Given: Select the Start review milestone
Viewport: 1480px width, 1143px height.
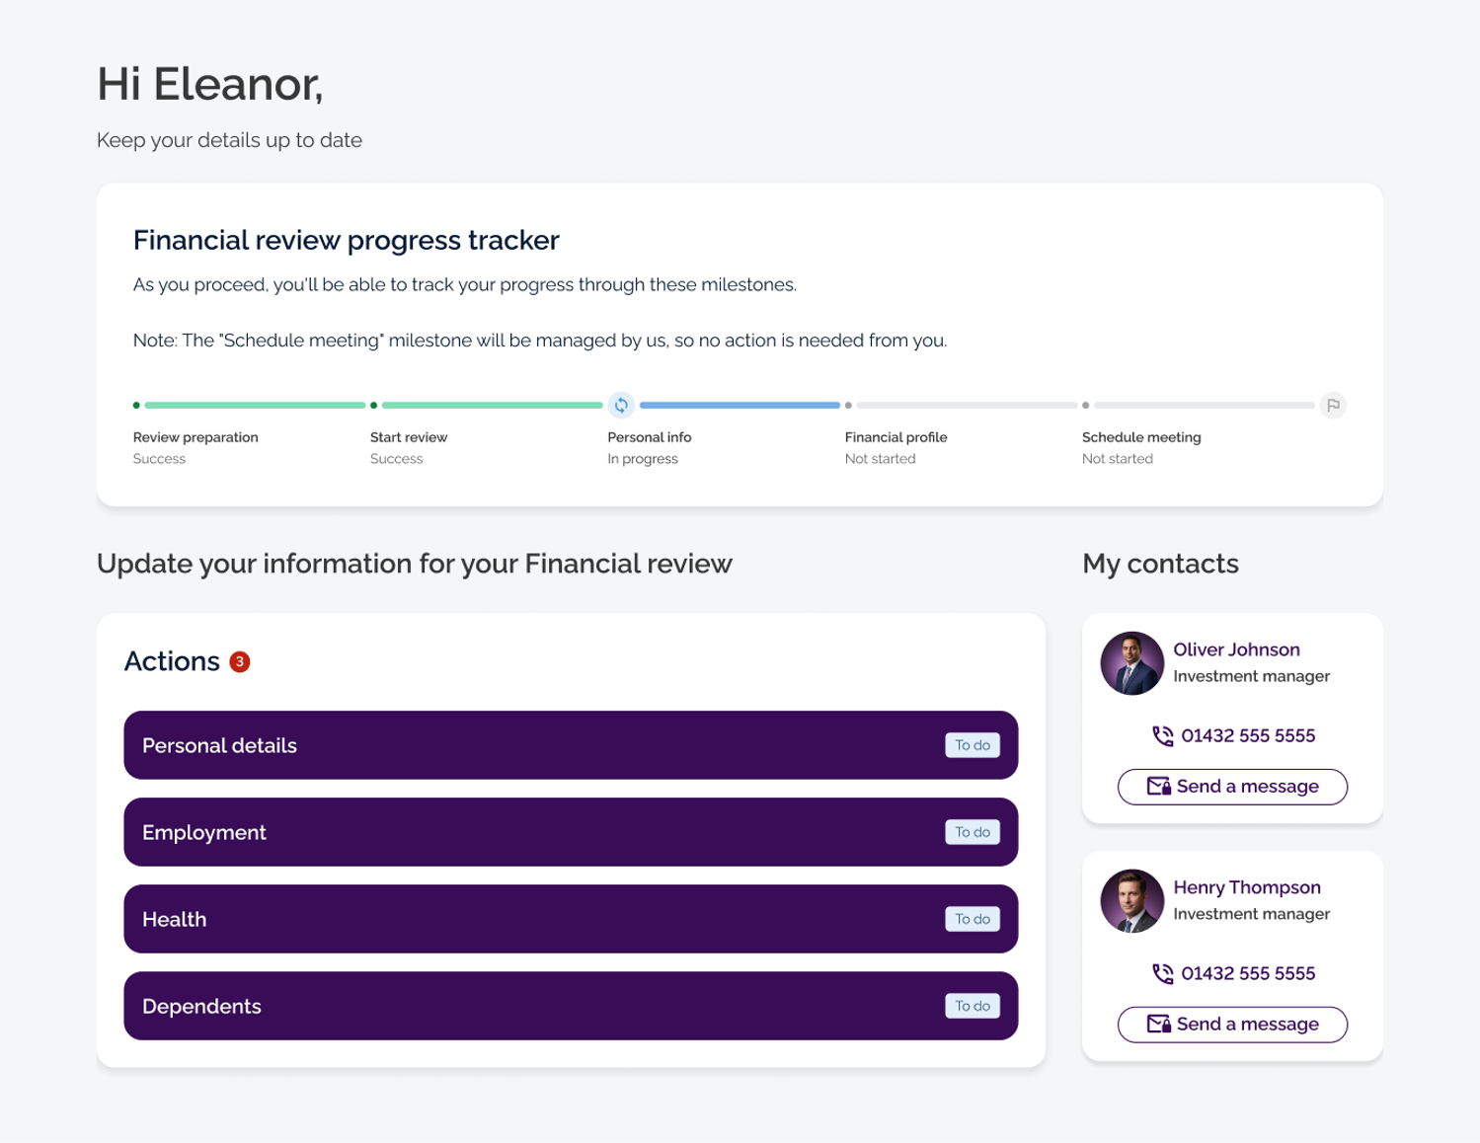Looking at the screenshot, I should (409, 437).
